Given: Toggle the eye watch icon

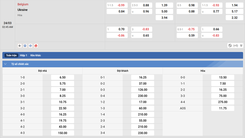Looking at the screenshot, I should [31, 46].
